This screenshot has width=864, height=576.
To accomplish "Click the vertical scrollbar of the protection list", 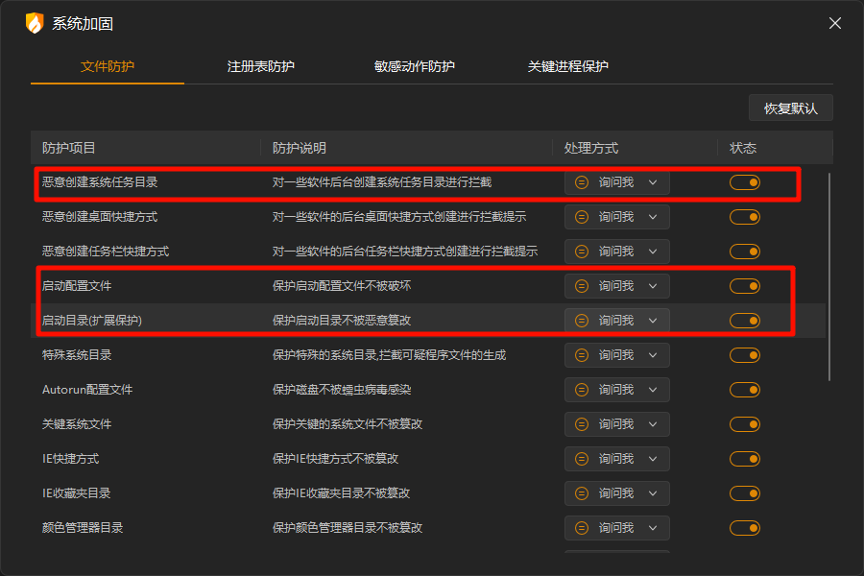I will 829,277.
